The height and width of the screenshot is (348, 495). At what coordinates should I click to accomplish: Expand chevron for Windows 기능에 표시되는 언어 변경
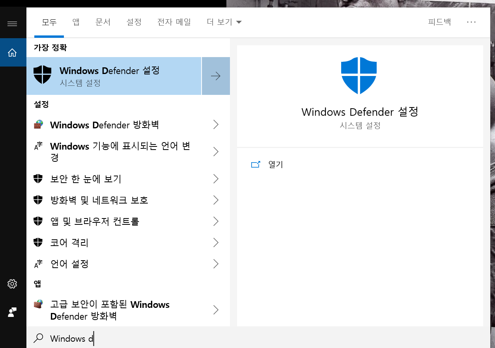tap(216, 152)
